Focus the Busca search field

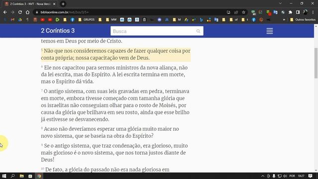point(157,31)
